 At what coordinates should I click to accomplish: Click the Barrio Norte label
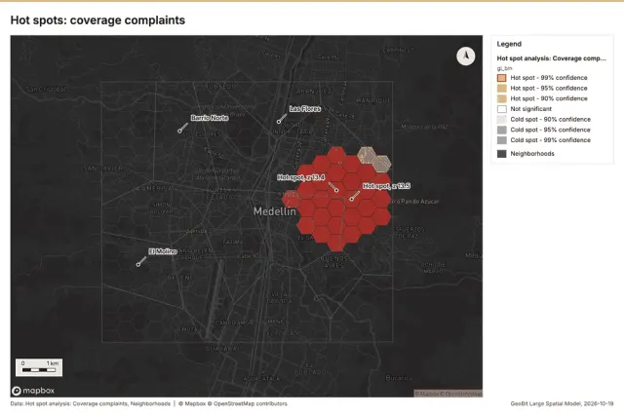pyautogui.click(x=210, y=118)
